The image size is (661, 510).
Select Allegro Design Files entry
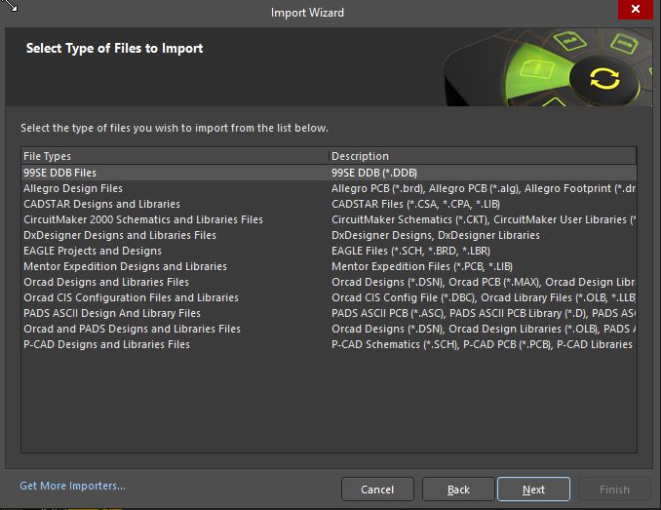[329, 188]
